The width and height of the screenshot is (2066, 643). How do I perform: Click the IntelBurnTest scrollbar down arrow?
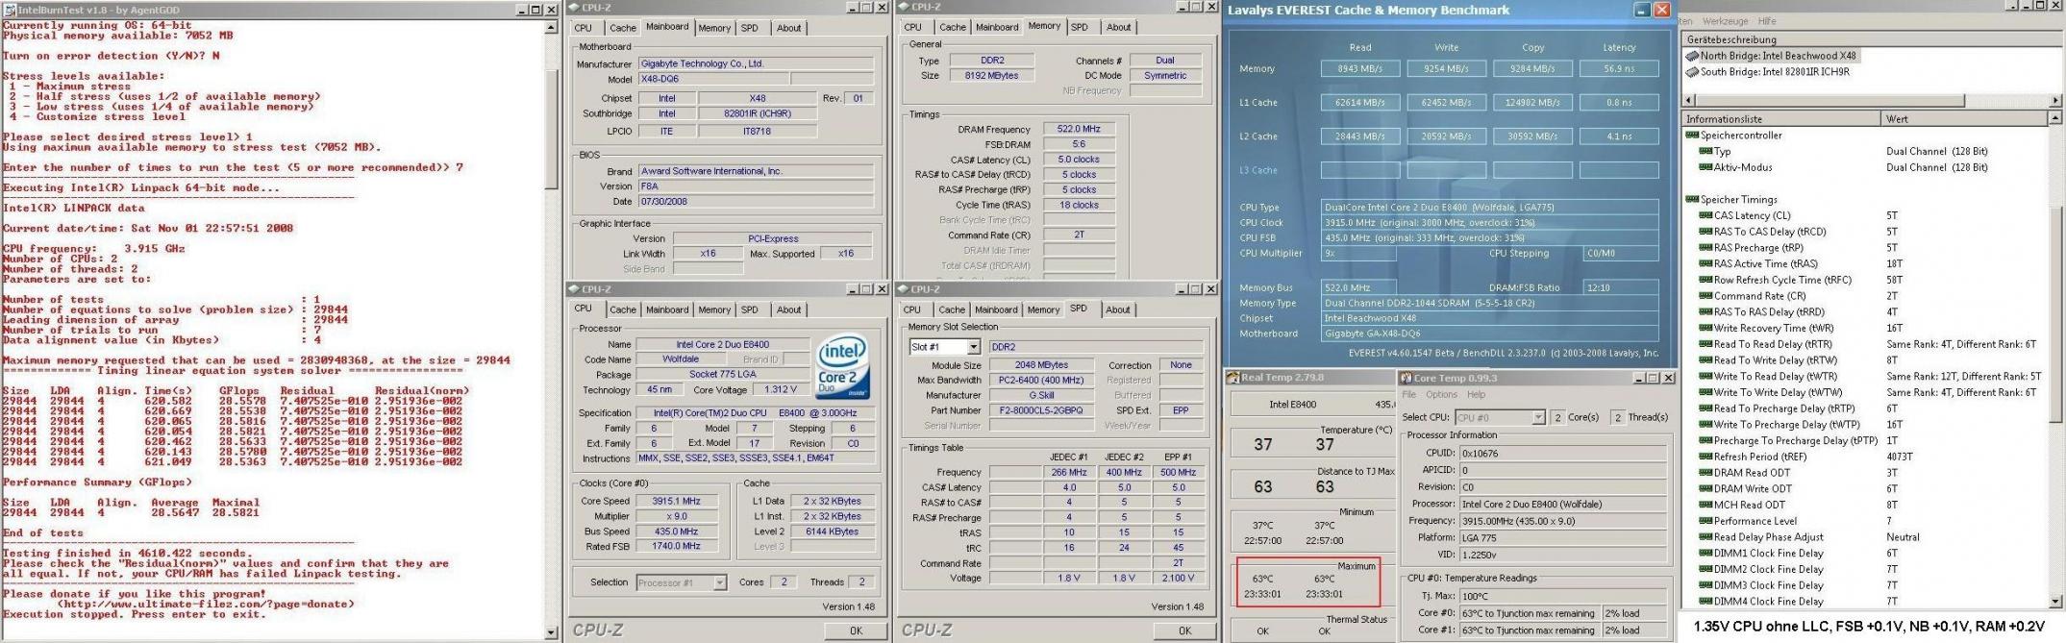point(552,632)
